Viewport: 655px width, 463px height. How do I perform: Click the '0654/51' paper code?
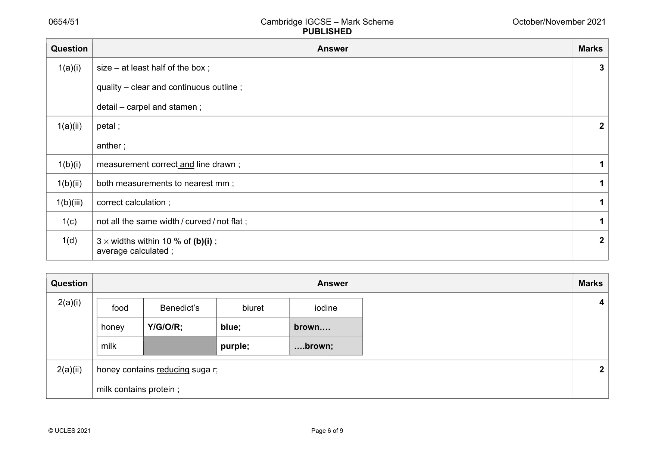coord(64,22)
